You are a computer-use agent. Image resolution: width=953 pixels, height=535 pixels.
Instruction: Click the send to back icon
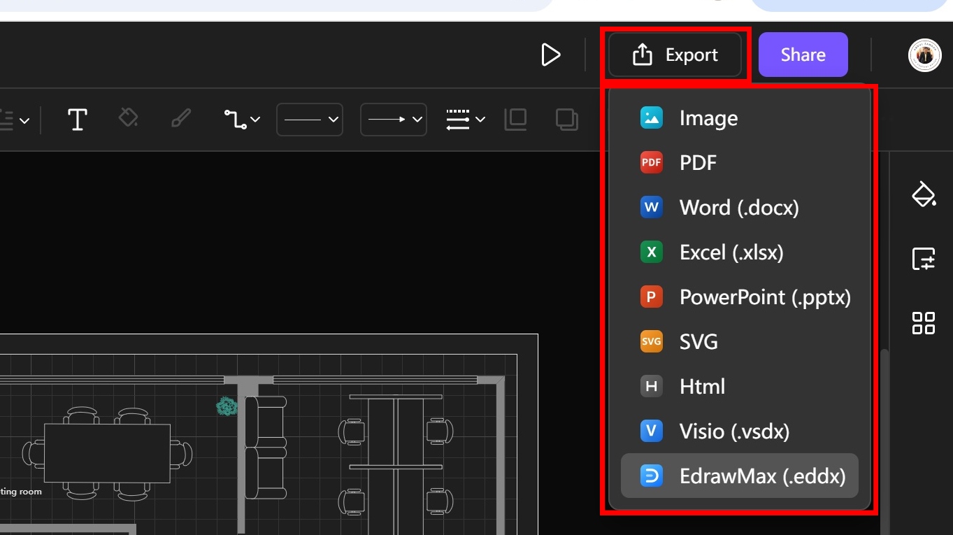click(566, 120)
